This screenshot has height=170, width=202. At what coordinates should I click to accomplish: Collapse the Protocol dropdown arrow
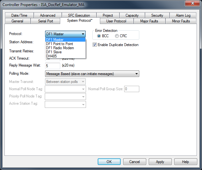pos(83,34)
